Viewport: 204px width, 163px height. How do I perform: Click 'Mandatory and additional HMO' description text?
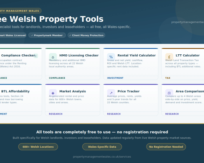(x=67, y=60)
